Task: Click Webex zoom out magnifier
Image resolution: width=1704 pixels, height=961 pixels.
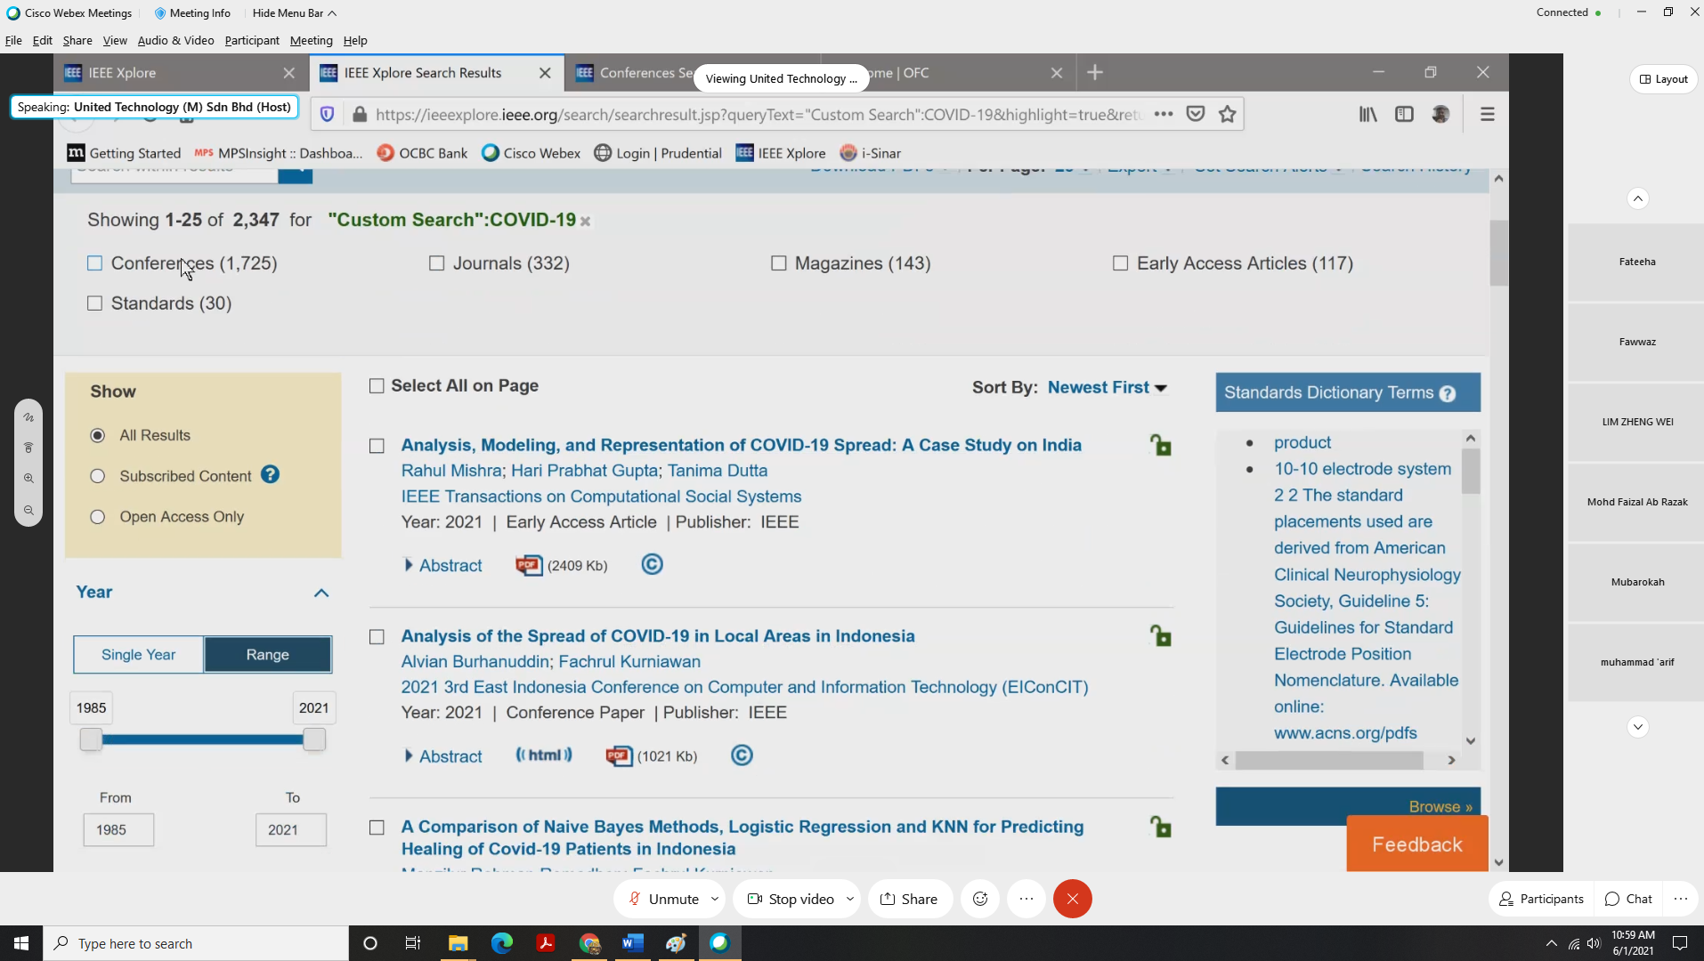Action: click(x=28, y=510)
